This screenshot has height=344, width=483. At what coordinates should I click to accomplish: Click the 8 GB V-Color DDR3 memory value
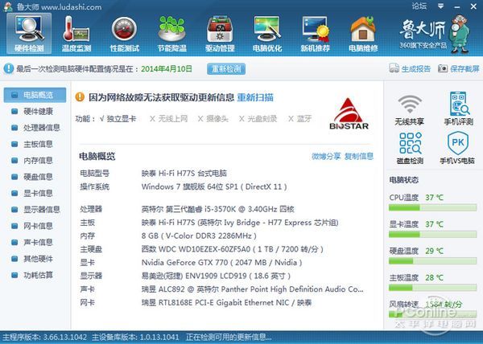click(x=199, y=236)
